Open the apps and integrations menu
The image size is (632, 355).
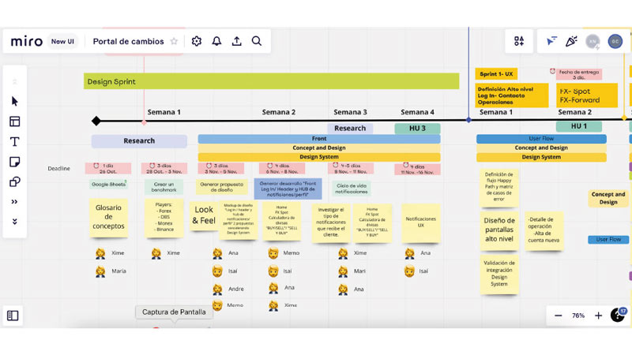coord(519,41)
